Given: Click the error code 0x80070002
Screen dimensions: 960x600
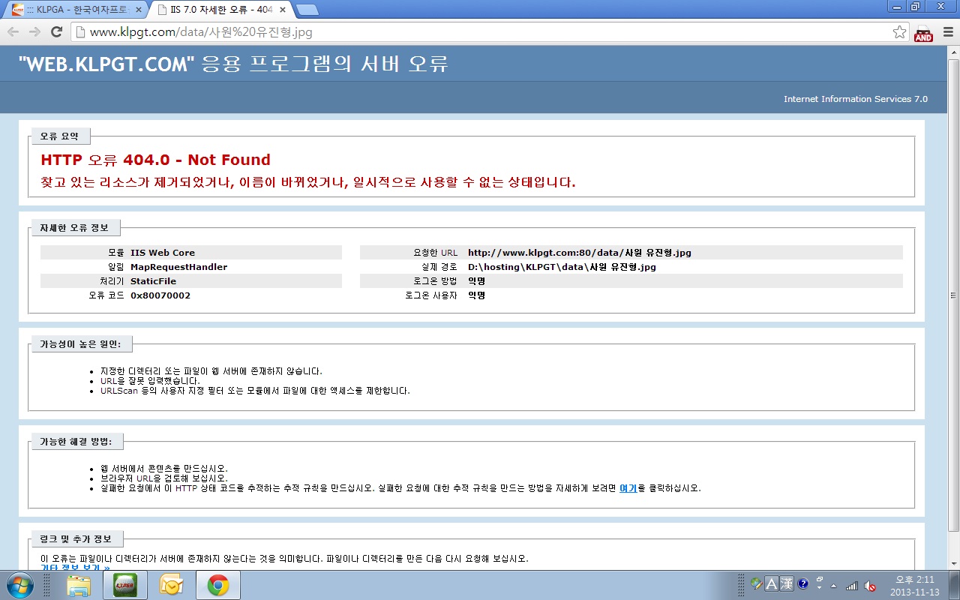Looking at the screenshot, I should point(160,295).
